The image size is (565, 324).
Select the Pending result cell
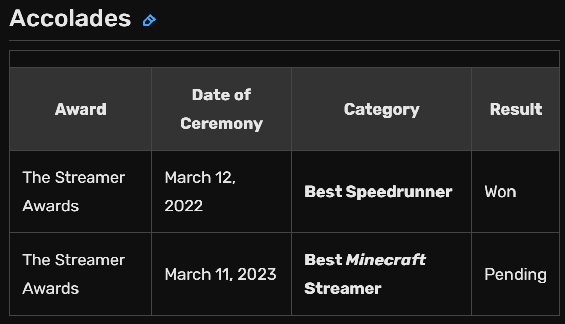coord(516,275)
